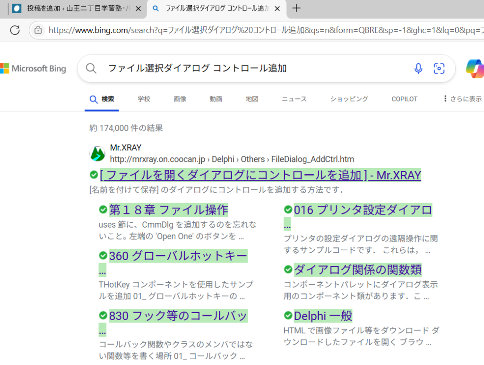Click the THotKey コンポーネント snippet text
The width and height of the screenshot is (484, 365).
click(x=176, y=290)
